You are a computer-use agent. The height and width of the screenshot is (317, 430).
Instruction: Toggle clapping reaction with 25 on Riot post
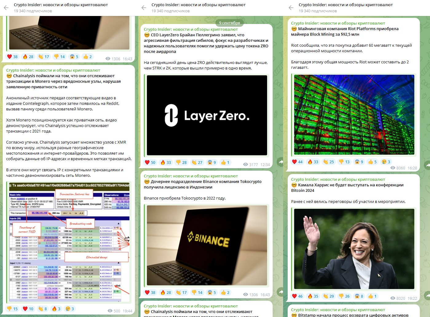click(x=329, y=162)
